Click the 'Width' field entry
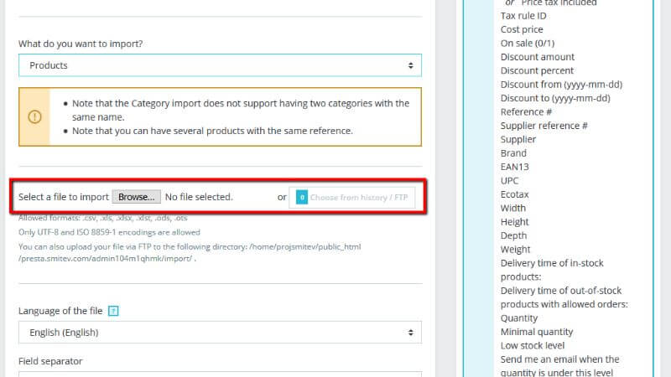The width and height of the screenshot is (671, 377). 513,208
